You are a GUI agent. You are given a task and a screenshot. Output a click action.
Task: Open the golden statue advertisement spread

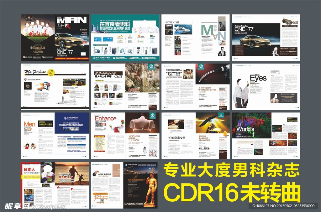125,185
